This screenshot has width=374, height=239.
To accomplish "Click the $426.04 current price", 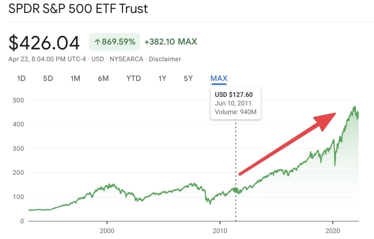I will point(44,43).
